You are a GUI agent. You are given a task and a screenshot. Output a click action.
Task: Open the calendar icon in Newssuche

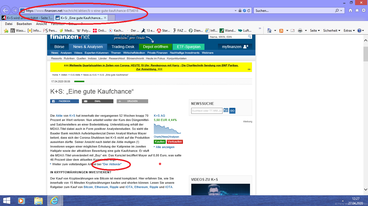click(x=226, y=110)
